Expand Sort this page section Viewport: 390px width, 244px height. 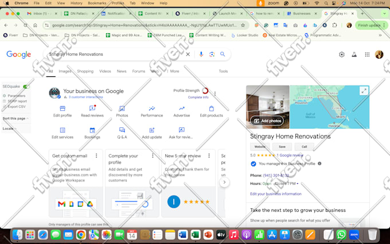[x=15, y=118]
